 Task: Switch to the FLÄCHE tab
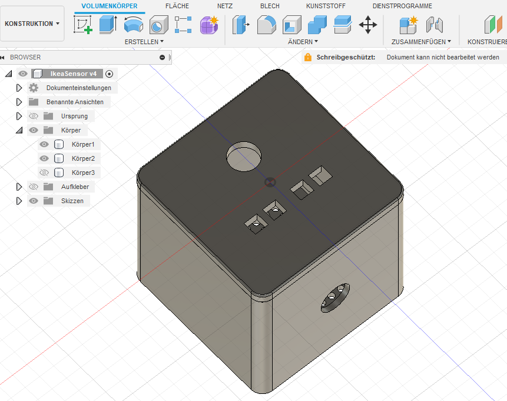tap(177, 6)
